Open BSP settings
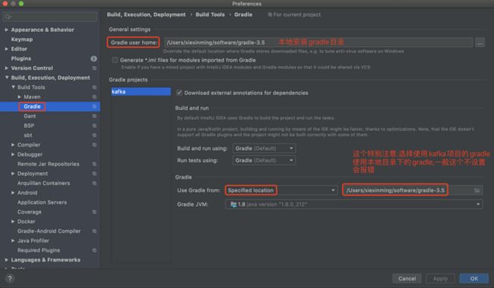Screen dimensions: 494x288 (x=29, y=125)
